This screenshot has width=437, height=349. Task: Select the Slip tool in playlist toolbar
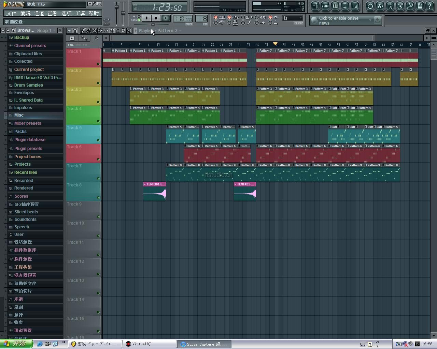[106, 31]
